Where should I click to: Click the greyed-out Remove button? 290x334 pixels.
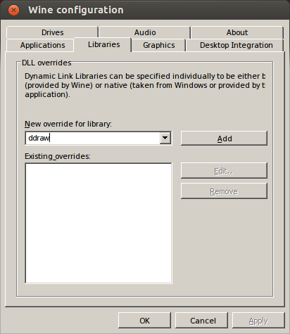coord(224,191)
